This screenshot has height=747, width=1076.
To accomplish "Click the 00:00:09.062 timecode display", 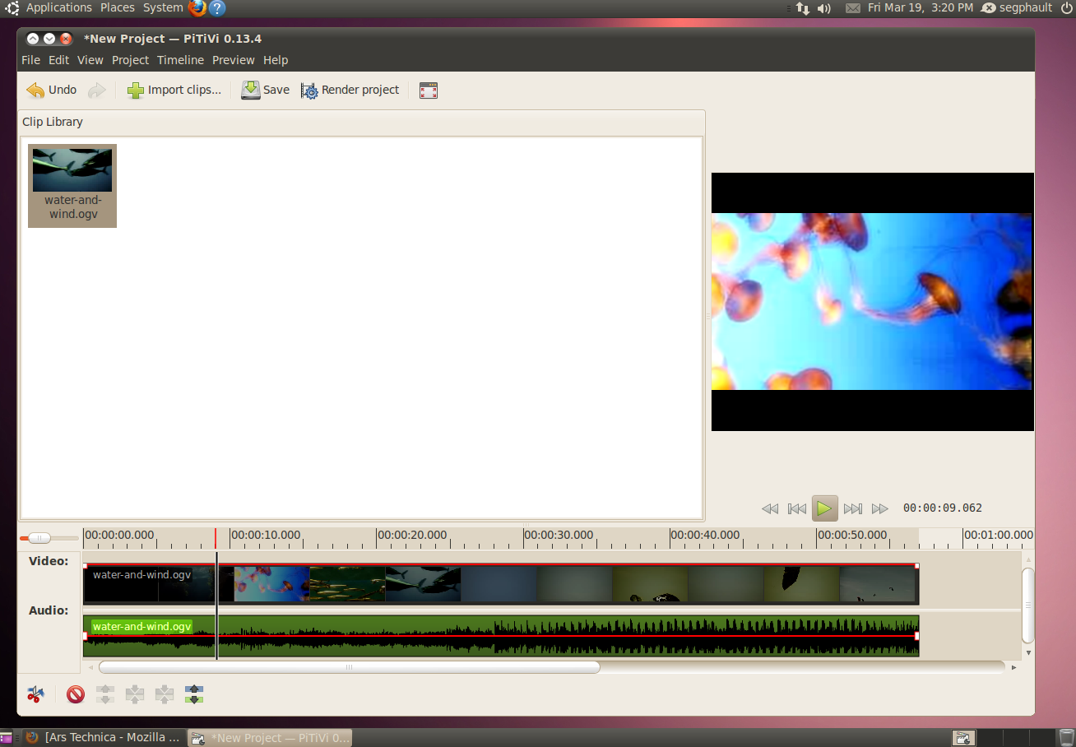I will coord(943,508).
